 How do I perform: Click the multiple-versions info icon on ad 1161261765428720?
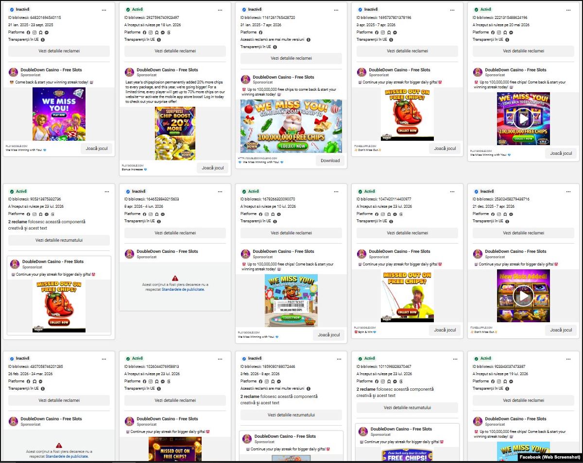pyautogui.click(x=309, y=40)
